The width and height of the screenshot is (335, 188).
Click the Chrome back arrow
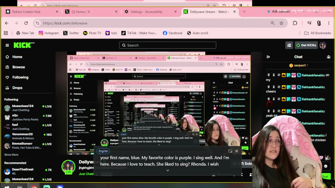point(7,23)
